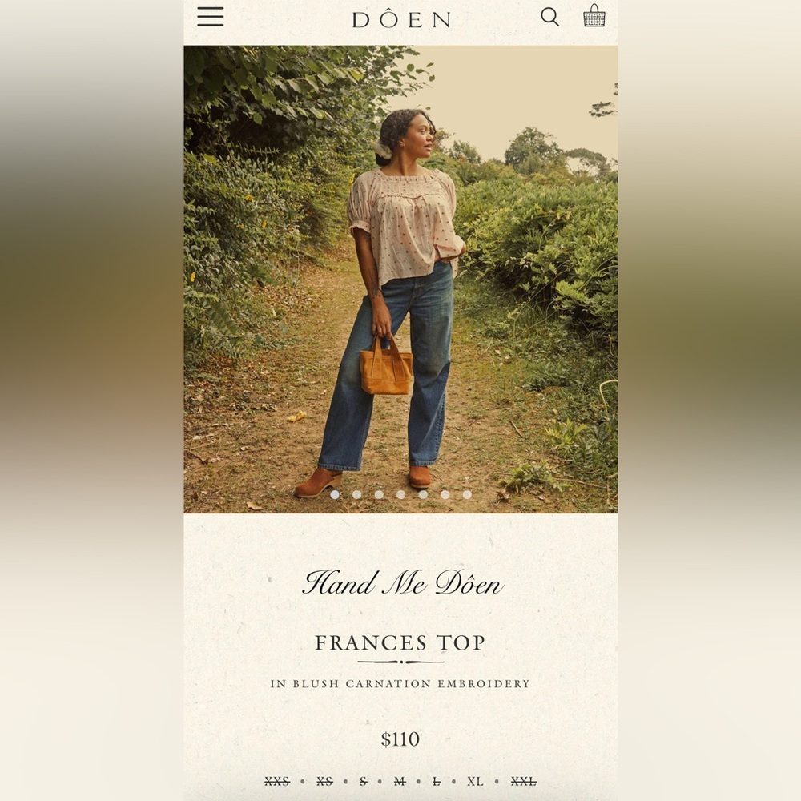Open the hamburger navigation menu

pyautogui.click(x=211, y=17)
